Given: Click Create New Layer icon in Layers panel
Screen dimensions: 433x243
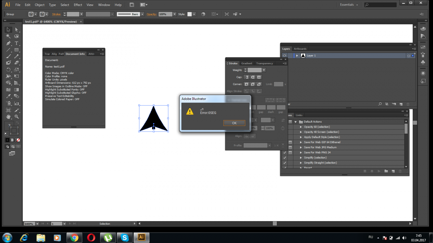Looking at the screenshot, I should [401, 104].
